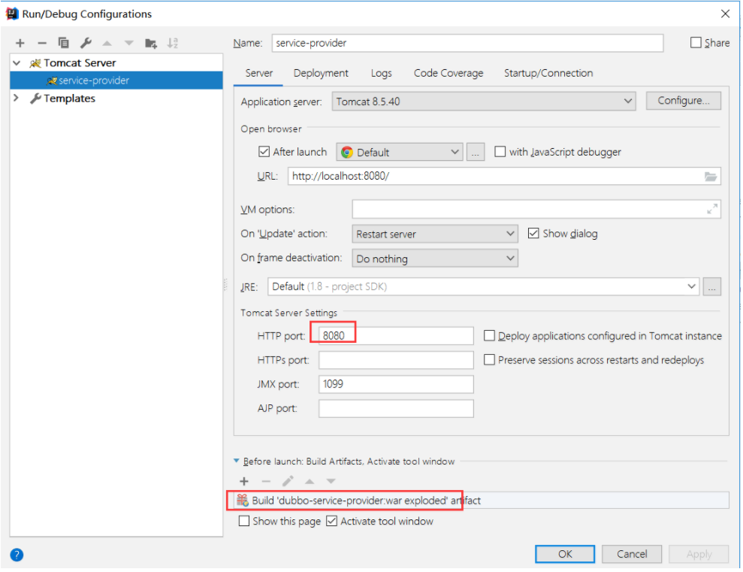This screenshot has height=572, width=743.
Task: Toggle the Share checkbox
Action: [x=696, y=43]
